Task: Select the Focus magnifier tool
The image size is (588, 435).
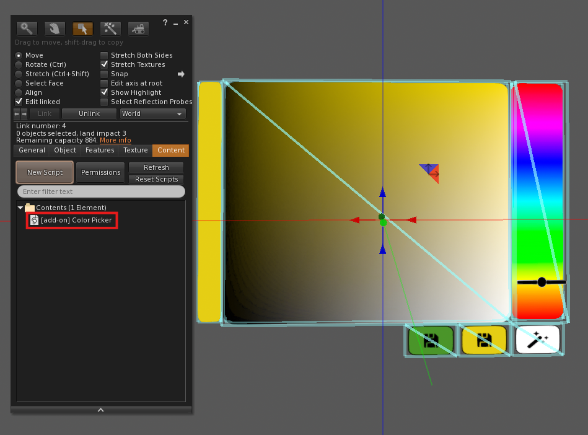Action: [27, 29]
